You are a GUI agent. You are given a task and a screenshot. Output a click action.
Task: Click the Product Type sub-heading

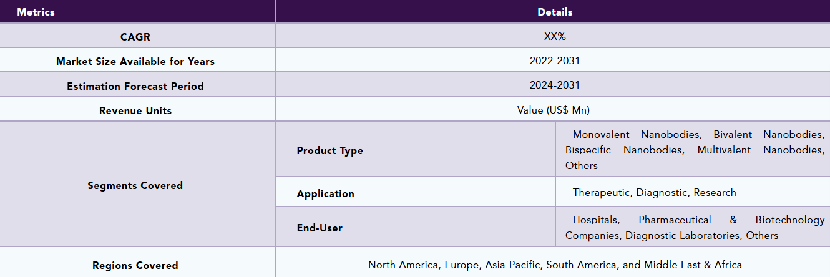(x=330, y=150)
